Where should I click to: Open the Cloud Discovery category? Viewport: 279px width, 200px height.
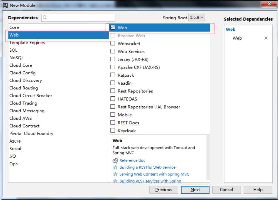(x=58, y=80)
